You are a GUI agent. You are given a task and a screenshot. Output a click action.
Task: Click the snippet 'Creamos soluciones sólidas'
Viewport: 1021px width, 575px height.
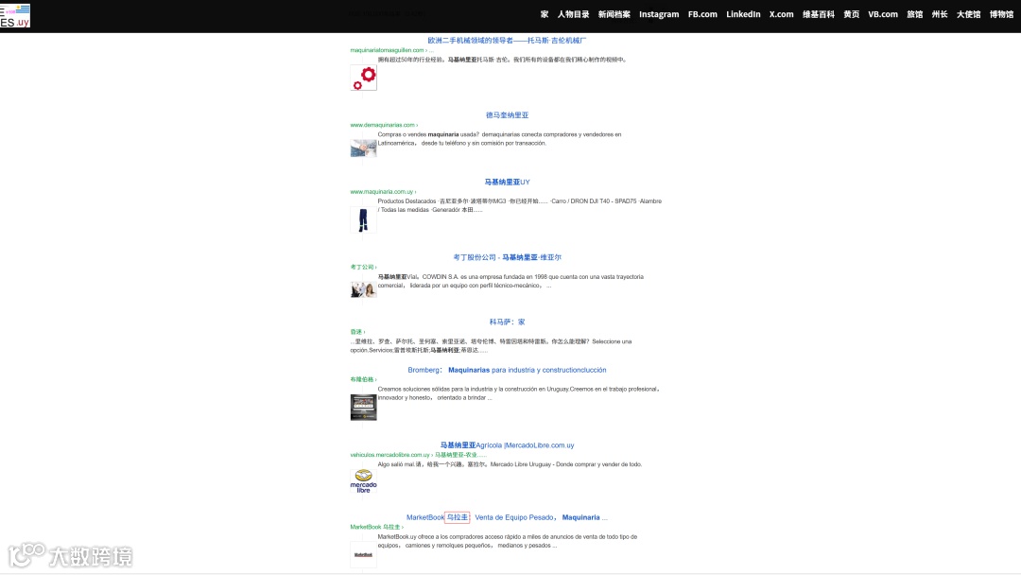point(520,393)
